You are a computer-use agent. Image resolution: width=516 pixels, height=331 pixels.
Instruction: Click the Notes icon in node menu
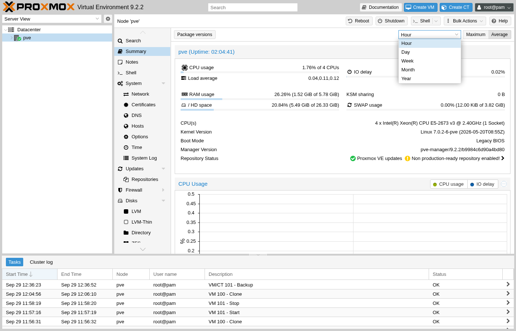(120, 62)
